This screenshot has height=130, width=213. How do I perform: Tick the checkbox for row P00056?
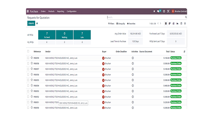tap(28, 74)
